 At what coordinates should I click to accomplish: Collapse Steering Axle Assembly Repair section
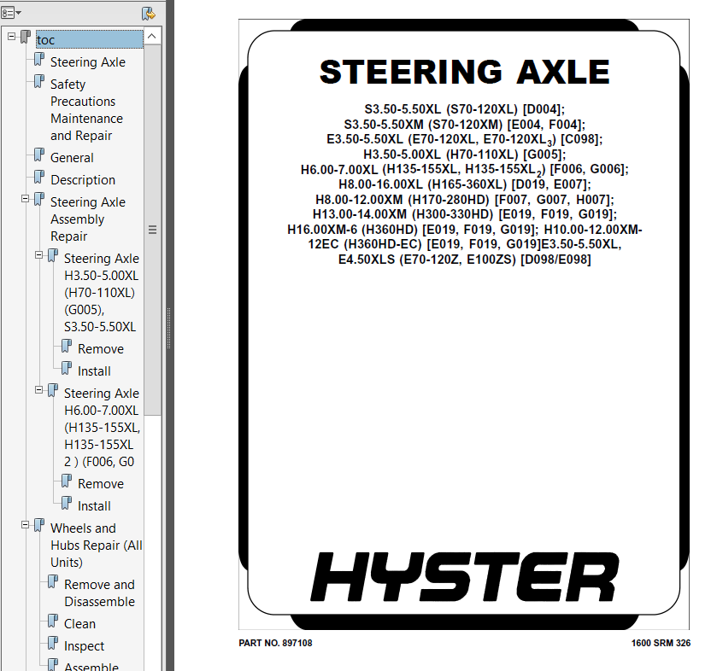click(x=25, y=199)
